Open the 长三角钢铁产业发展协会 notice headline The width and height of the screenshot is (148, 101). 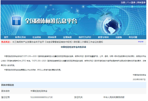click(58, 42)
